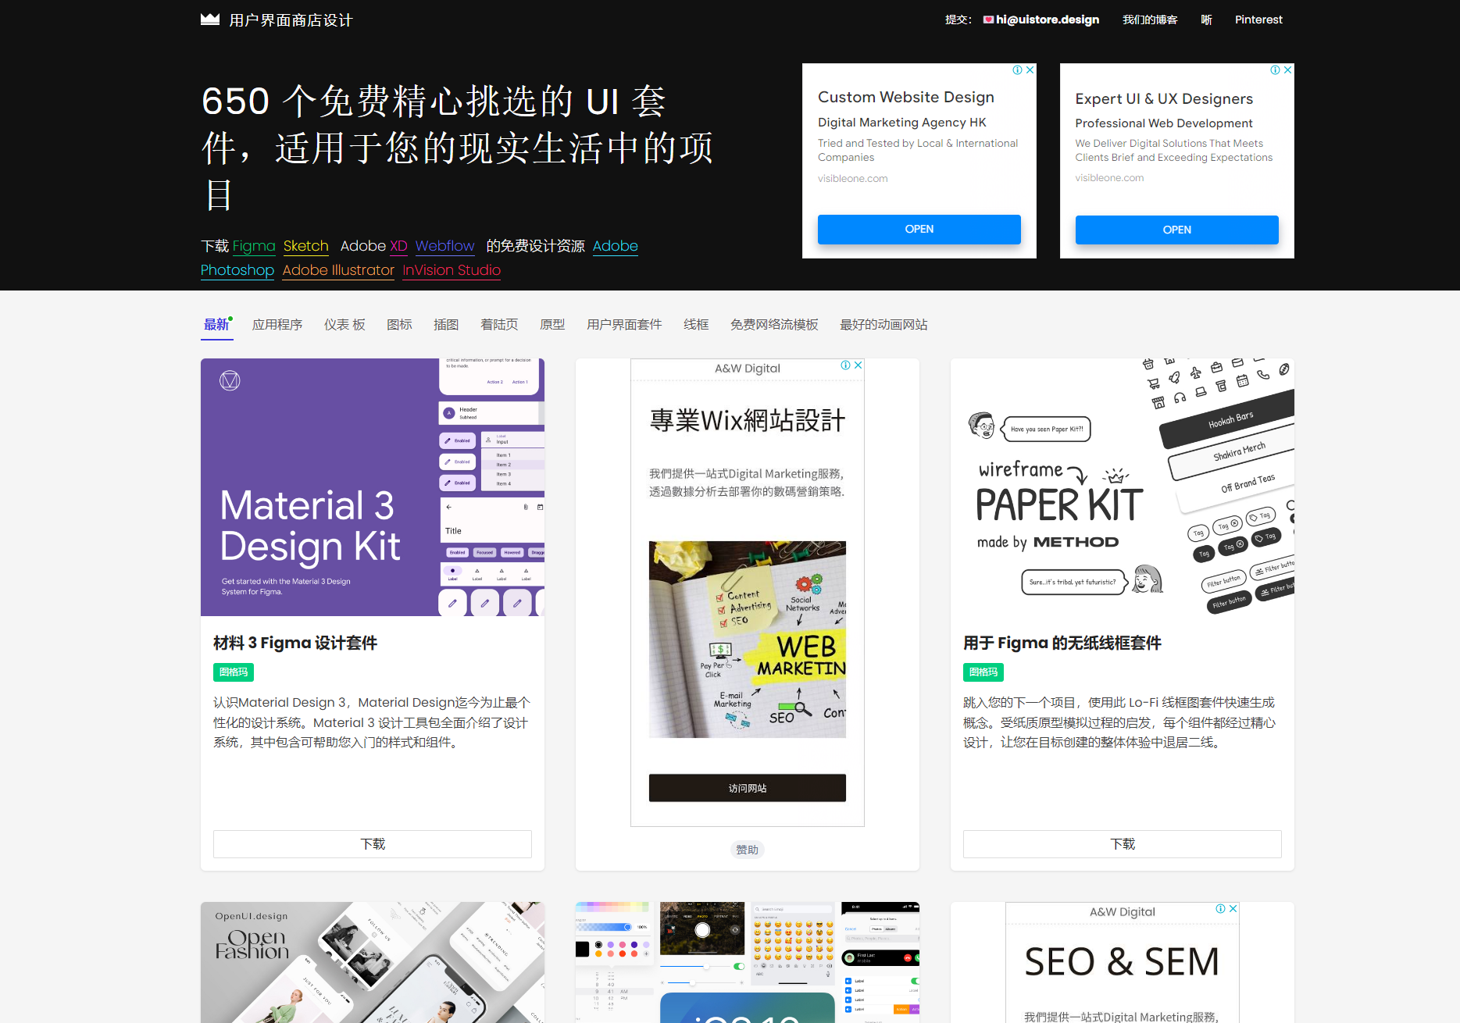Close the Custom Website Design ad
This screenshot has height=1023, width=1460.
click(1030, 70)
